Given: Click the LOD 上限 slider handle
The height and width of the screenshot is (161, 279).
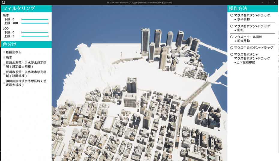Looking at the screenshot, I should click(x=48, y=36).
